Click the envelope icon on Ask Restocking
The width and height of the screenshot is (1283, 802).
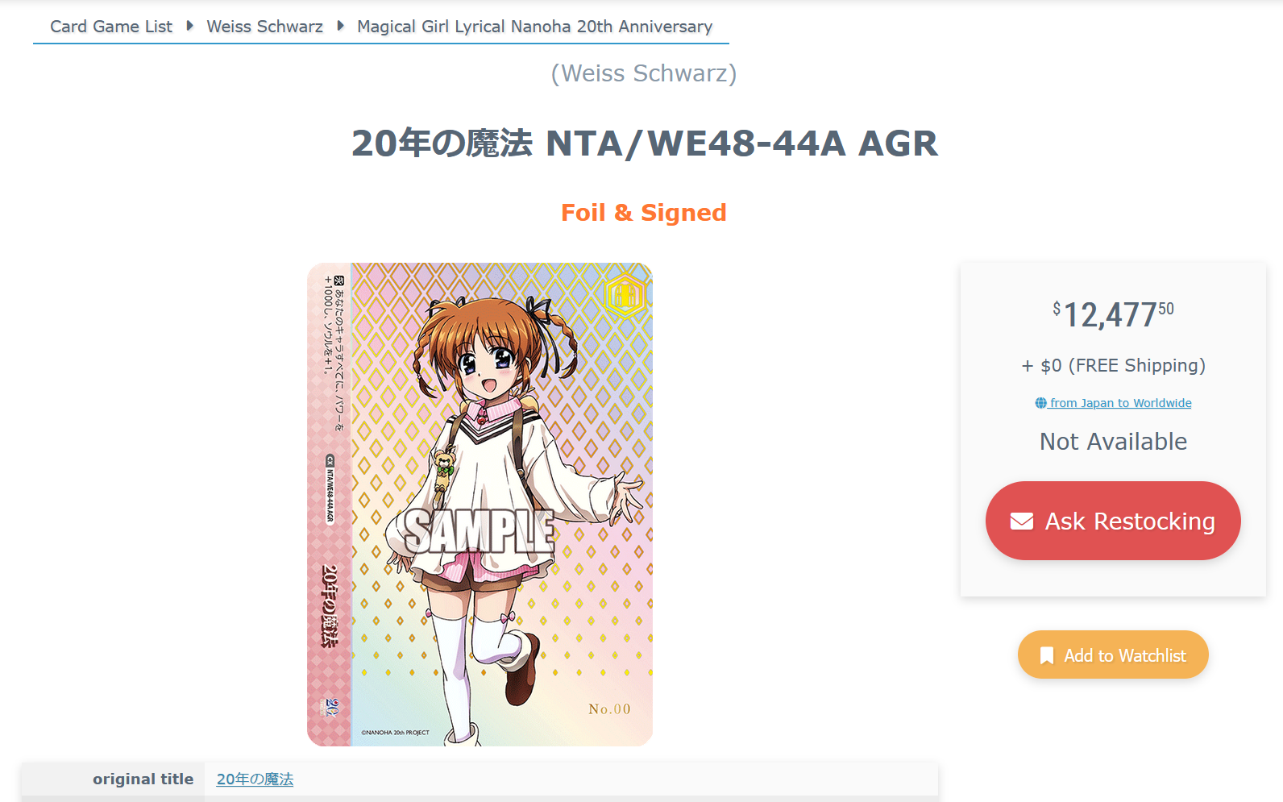[x=1022, y=522]
